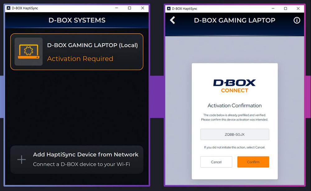
Task: Minimize the Gaming Laptop activation window
Action: point(273,8)
